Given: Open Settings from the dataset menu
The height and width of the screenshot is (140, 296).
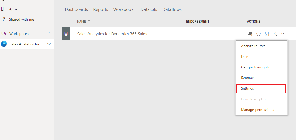Looking at the screenshot, I should click(261, 88).
